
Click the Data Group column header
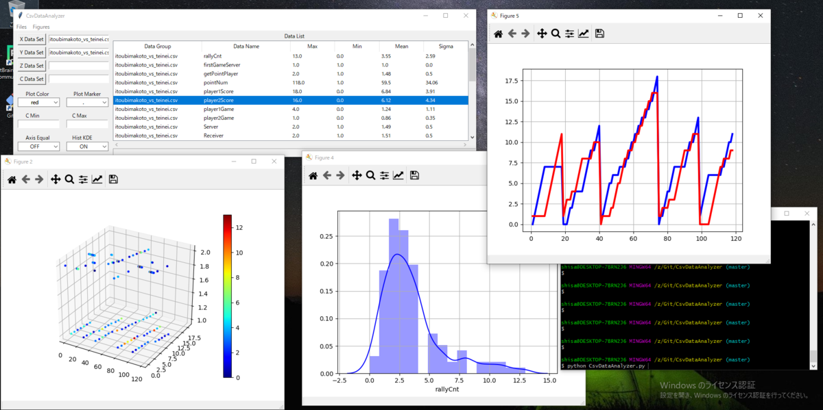157,47
